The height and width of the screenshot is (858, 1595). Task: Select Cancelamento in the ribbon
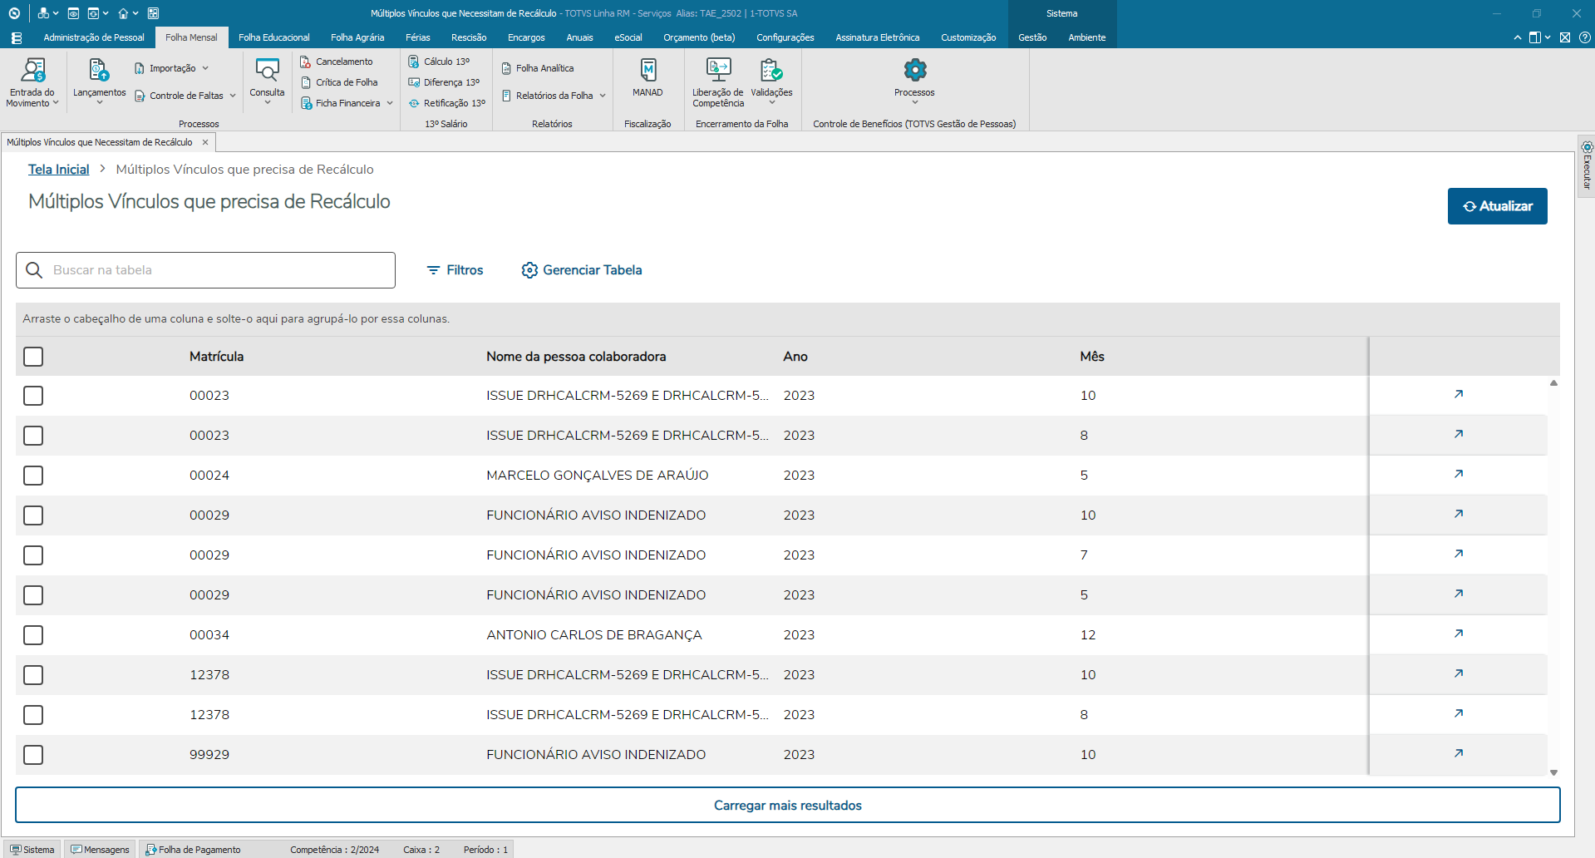pyautogui.click(x=337, y=62)
